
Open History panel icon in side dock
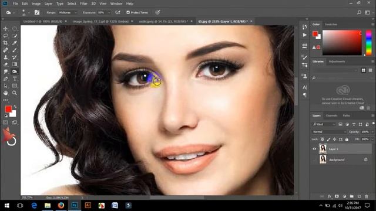(304, 27)
